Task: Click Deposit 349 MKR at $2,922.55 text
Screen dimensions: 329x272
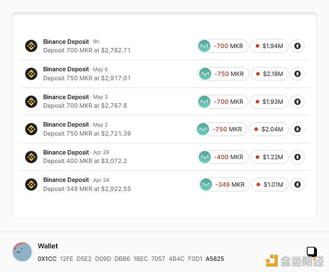Action: tap(87, 189)
